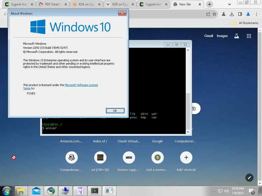Close the New Tab tab
This screenshot has height=196, width=262.
click(x=200, y=5)
